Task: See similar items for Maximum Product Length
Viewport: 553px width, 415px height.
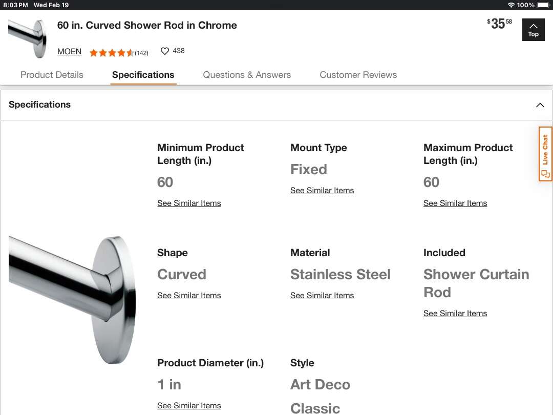Action: (455, 203)
